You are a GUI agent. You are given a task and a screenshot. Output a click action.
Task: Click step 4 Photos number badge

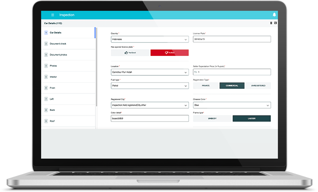[46, 66]
